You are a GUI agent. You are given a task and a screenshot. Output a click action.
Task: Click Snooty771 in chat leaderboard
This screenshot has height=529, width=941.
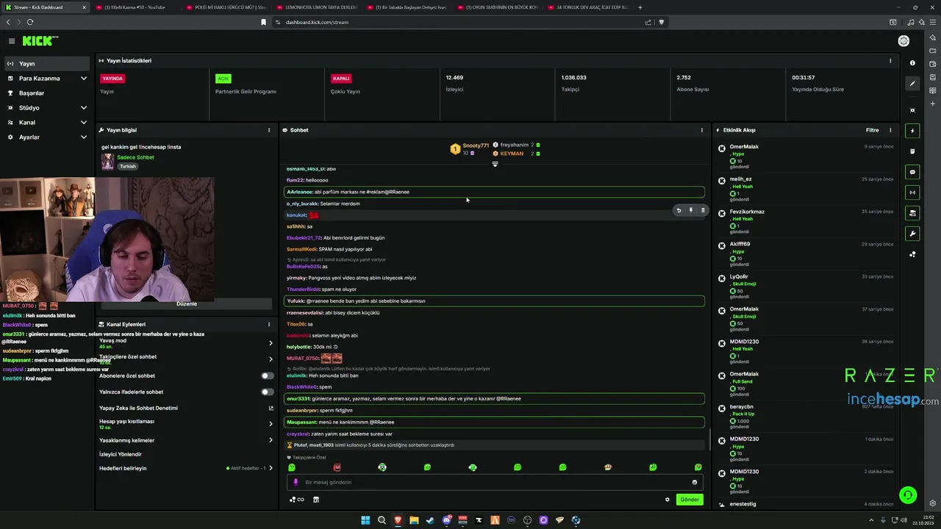point(476,145)
